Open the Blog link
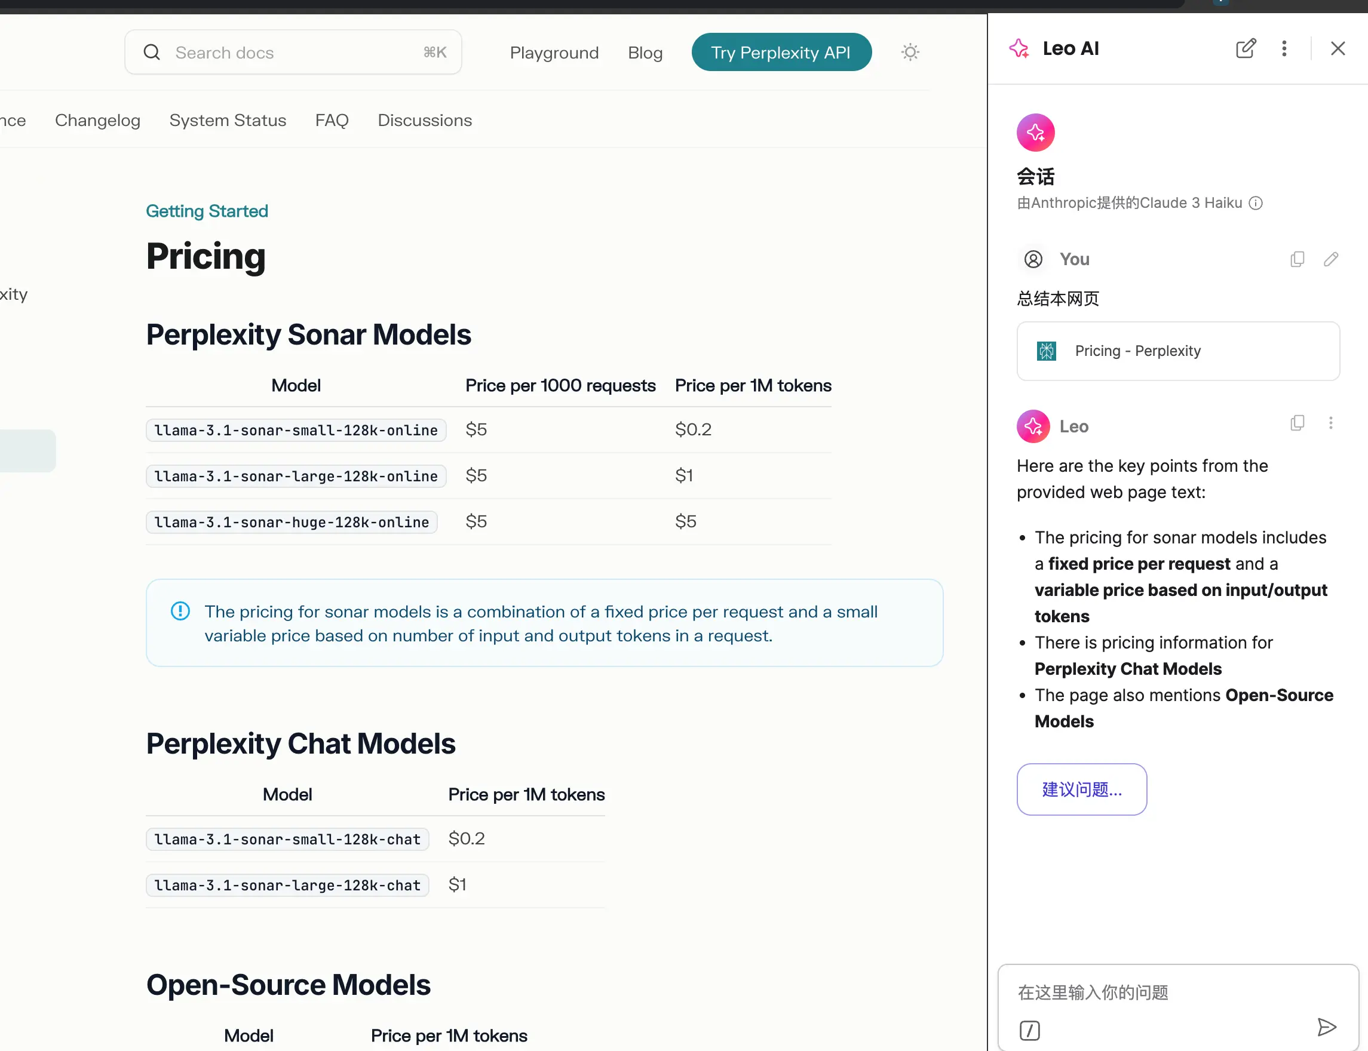 pos(645,53)
